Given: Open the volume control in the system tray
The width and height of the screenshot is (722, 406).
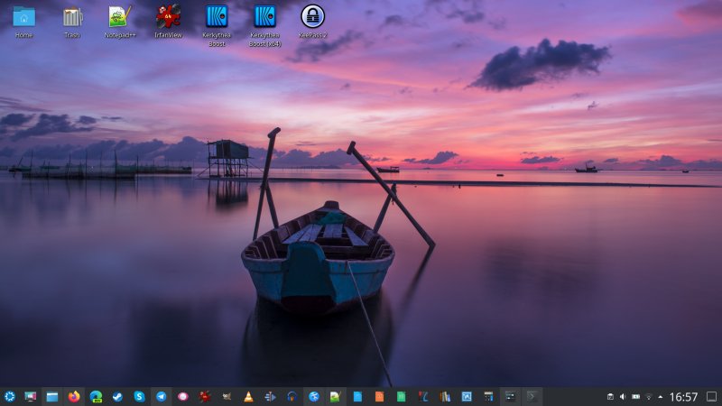Looking at the screenshot, I should click(623, 397).
